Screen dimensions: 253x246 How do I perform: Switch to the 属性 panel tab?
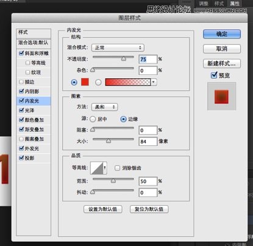coord(234,4)
